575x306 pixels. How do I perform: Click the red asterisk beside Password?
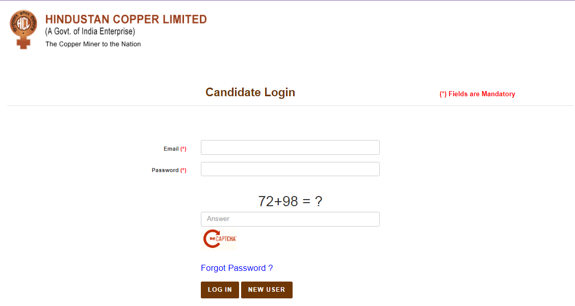click(184, 171)
